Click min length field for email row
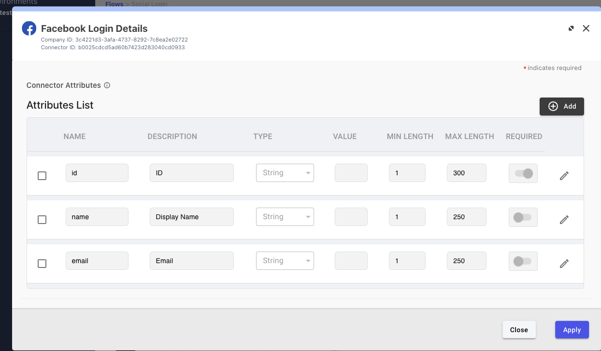The width and height of the screenshot is (601, 351). pyautogui.click(x=407, y=261)
